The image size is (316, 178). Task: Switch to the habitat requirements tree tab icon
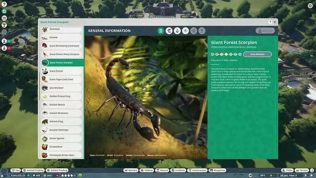tap(169, 31)
